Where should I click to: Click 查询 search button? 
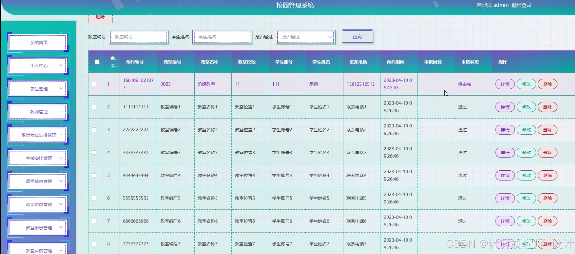click(357, 37)
